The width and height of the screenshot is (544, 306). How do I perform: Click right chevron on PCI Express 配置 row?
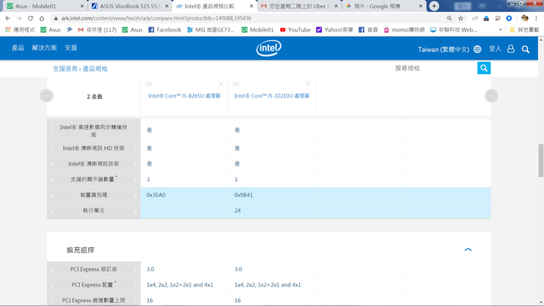(136, 285)
